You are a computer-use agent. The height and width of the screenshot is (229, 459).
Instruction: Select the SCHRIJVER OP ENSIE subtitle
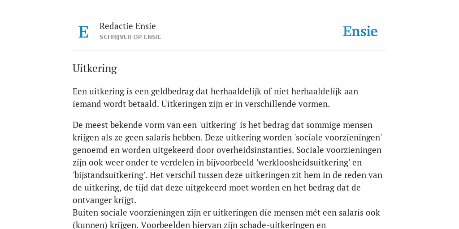pyautogui.click(x=130, y=37)
